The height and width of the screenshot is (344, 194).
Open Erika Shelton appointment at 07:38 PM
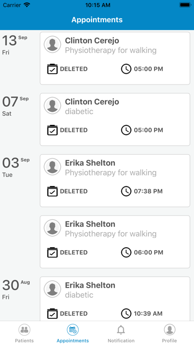pos(115,180)
